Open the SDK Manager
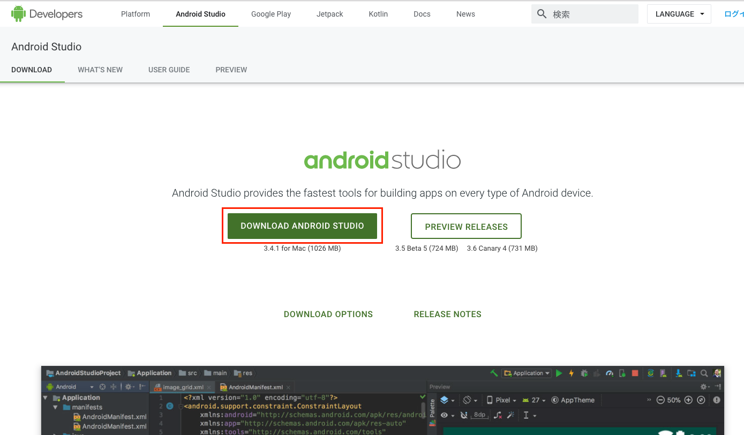 point(678,373)
